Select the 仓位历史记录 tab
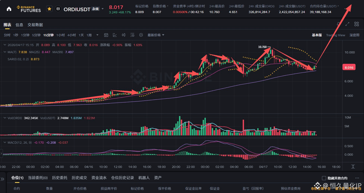 pos(123,178)
